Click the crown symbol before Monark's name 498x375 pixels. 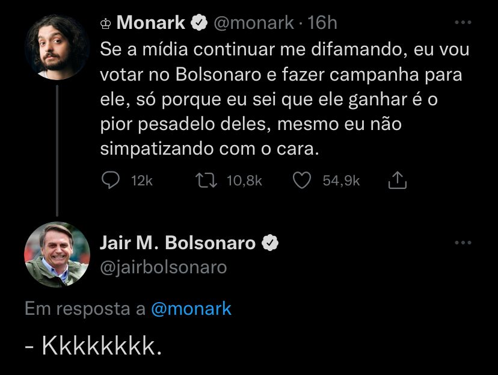[x=105, y=23]
